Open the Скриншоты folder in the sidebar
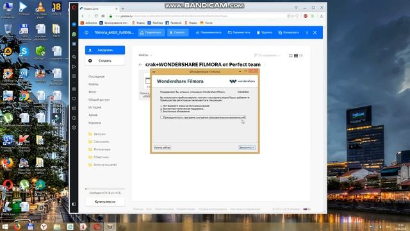The height and width of the screenshot is (231, 410). click(99, 142)
